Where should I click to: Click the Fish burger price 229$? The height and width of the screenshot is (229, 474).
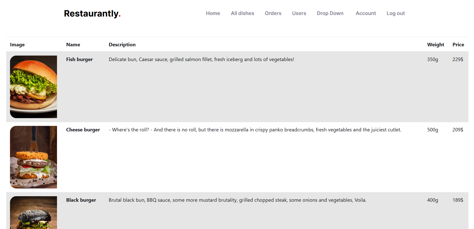458,59
